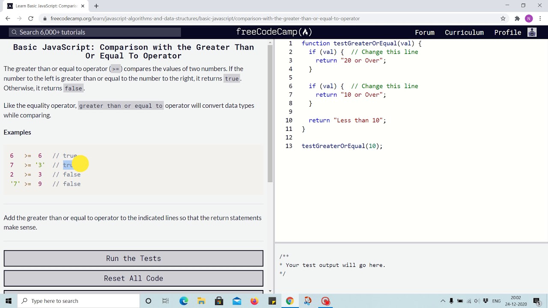
Task: Open Task View on the taskbar
Action: tap(166, 301)
